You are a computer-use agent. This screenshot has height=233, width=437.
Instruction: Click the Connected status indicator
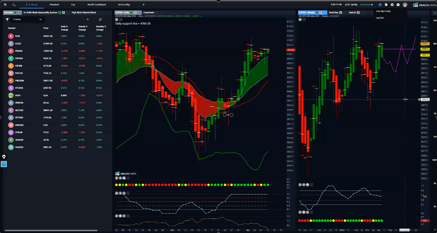(x=366, y=5)
